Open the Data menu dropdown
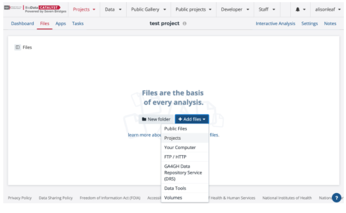The image size is (346, 213). [x=113, y=10]
